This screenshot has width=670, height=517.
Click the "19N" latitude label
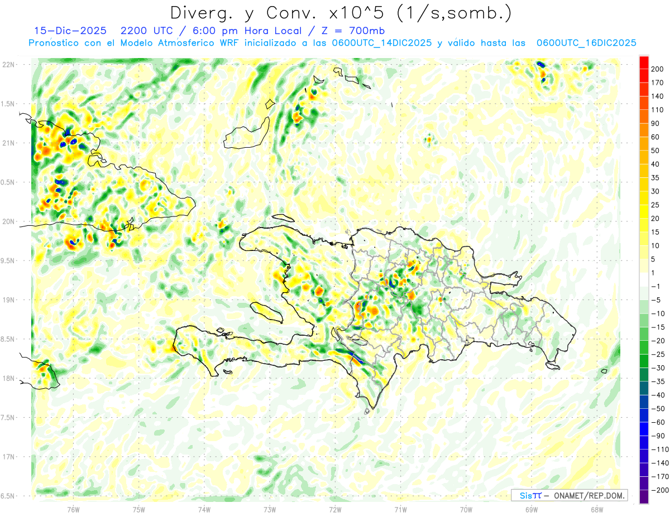coord(8,300)
